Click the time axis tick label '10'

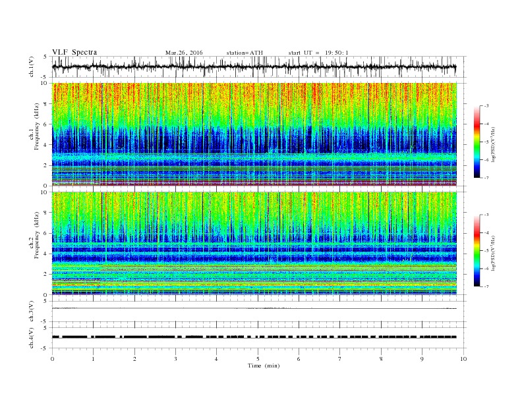tap(463, 359)
